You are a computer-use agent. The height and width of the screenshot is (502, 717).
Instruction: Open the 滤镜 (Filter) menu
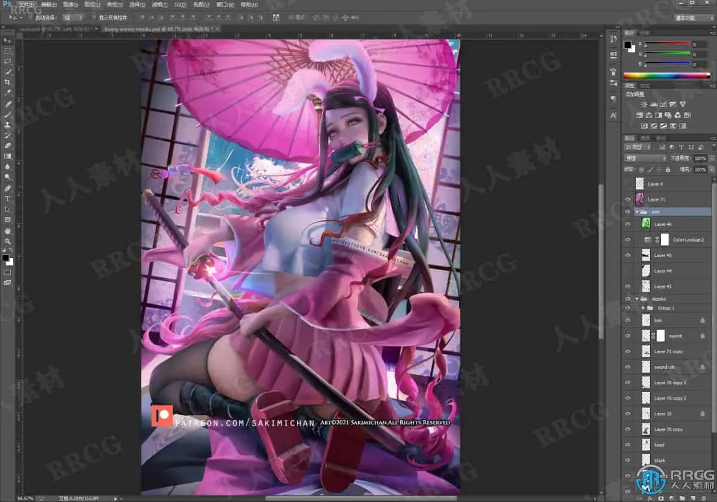pos(160,4)
